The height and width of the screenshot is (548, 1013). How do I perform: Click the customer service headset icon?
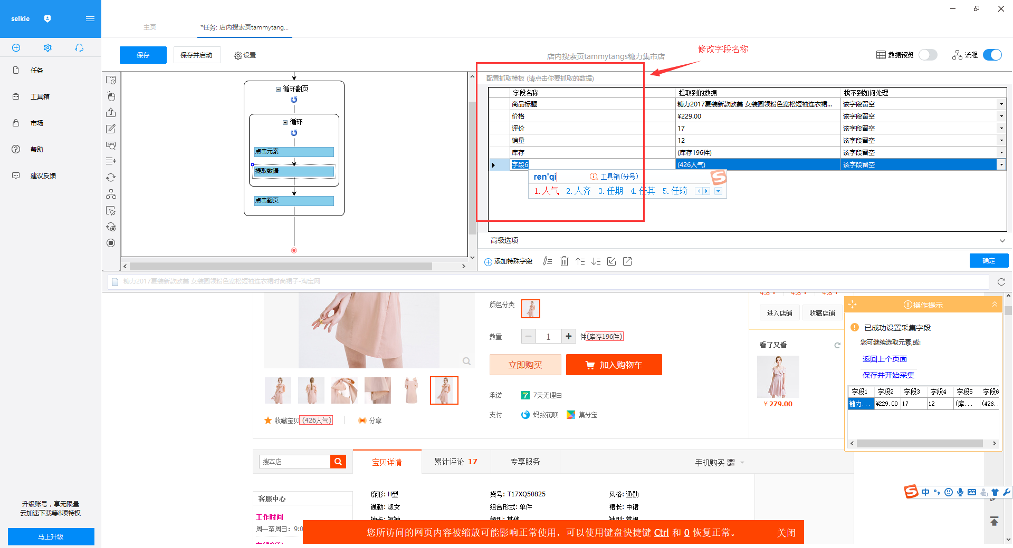[79, 48]
